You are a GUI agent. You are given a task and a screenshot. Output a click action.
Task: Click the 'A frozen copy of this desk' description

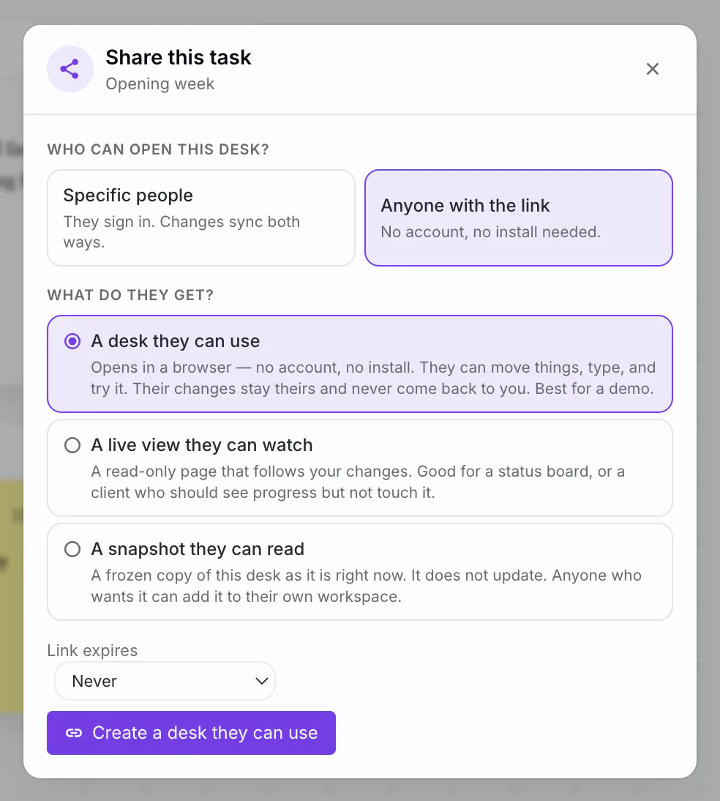tap(366, 586)
